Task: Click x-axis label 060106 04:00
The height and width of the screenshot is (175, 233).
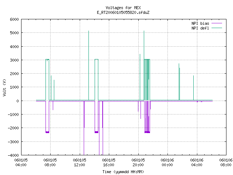Action: tap(197, 163)
